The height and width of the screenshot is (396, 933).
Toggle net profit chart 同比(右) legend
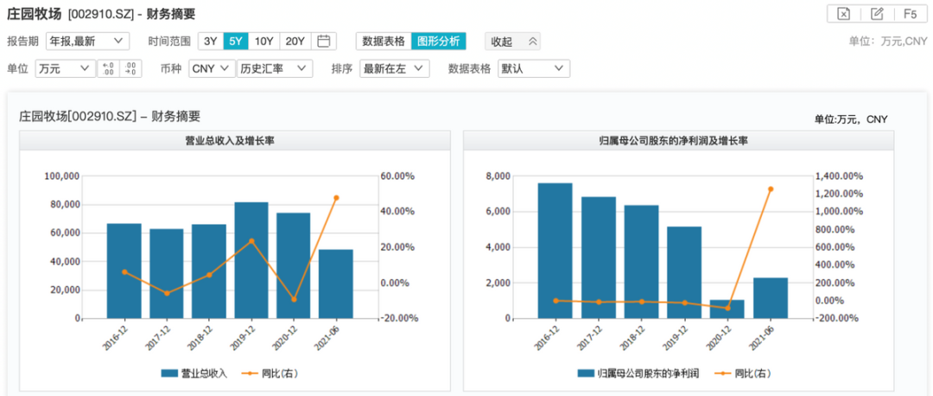pyautogui.click(x=741, y=374)
